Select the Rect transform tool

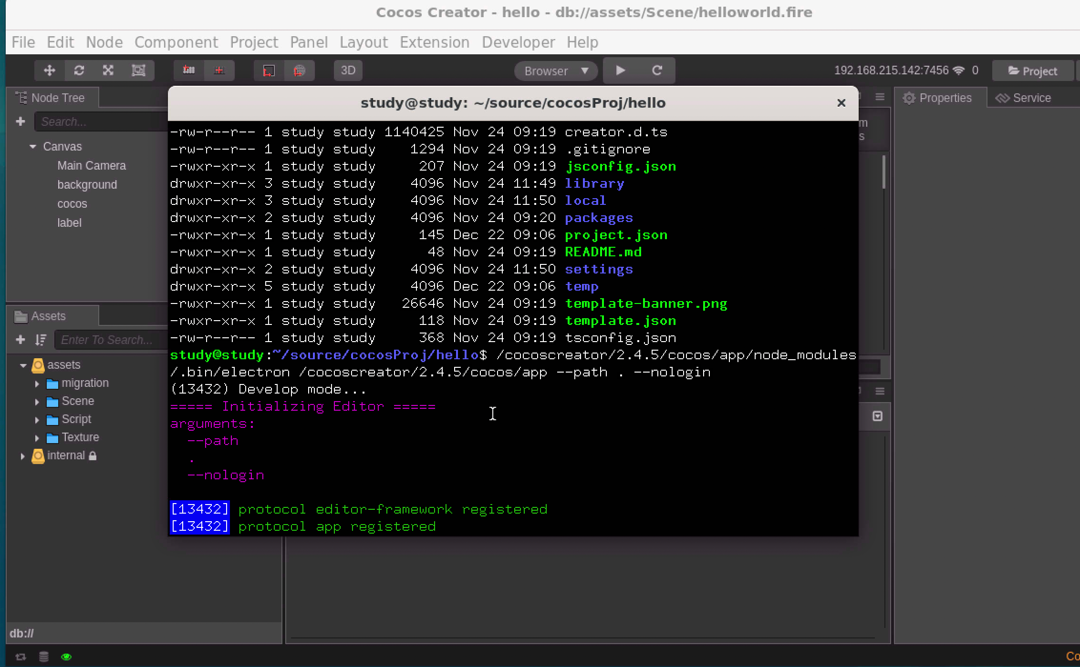tap(138, 71)
